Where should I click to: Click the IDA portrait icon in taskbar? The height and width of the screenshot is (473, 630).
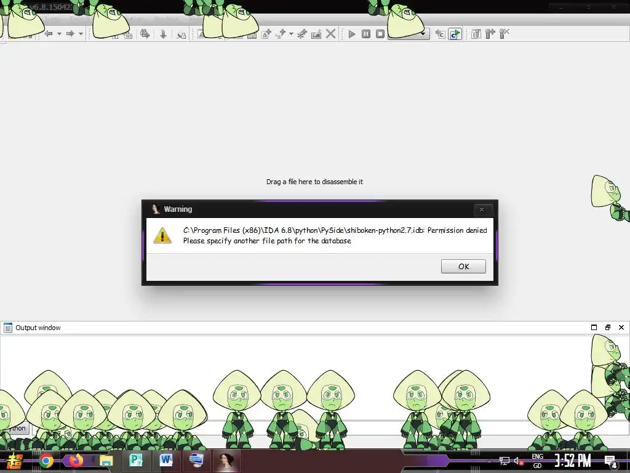point(226,461)
